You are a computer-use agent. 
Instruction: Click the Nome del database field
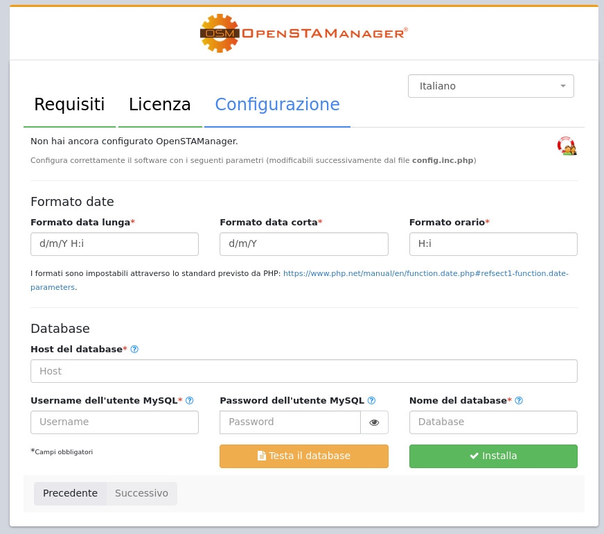(492, 422)
